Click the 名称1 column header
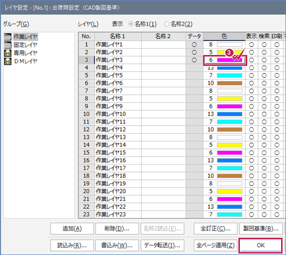The image size is (286, 255). (118, 36)
